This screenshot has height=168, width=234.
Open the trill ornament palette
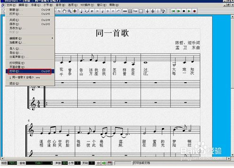[x=92, y=11]
